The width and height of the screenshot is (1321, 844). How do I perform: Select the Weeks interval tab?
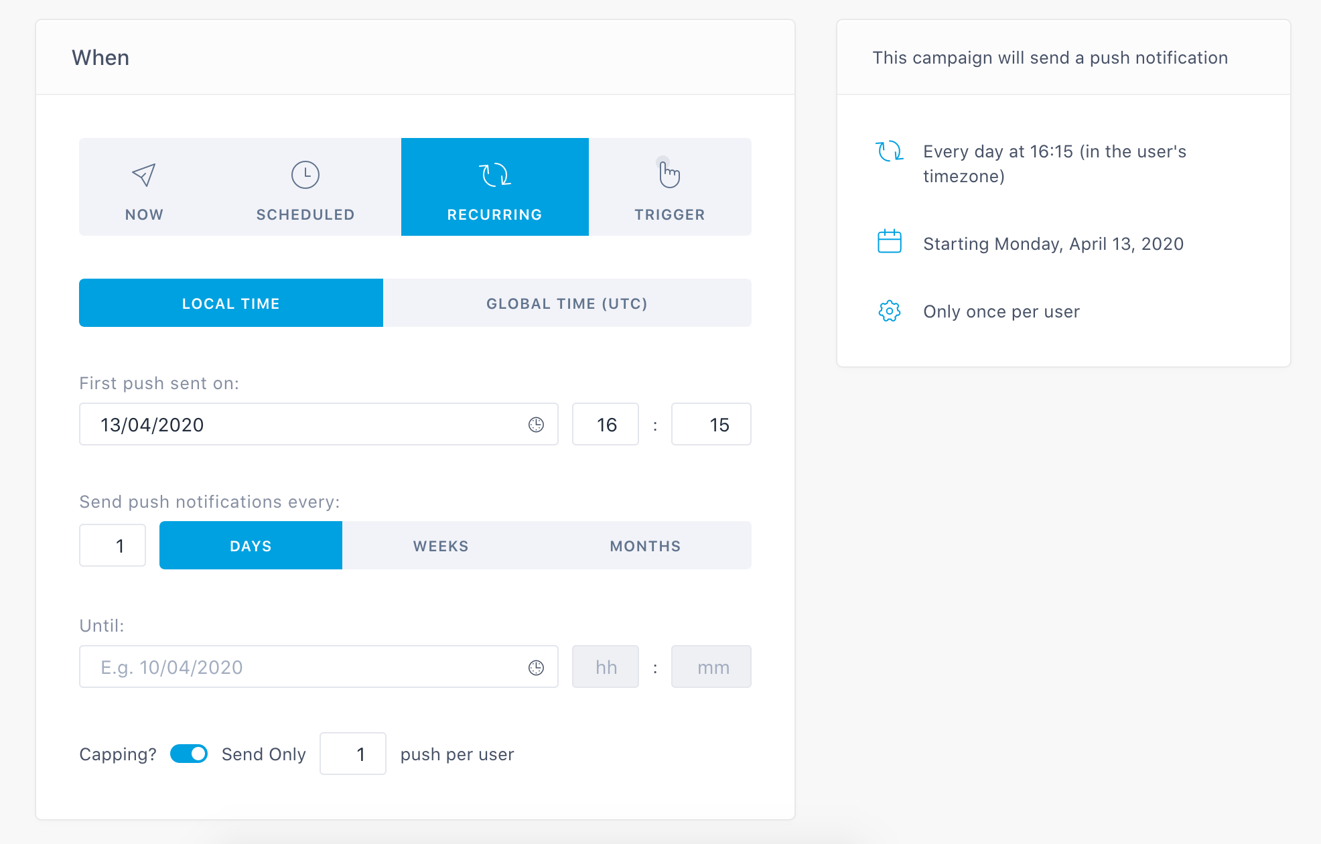pos(441,546)
